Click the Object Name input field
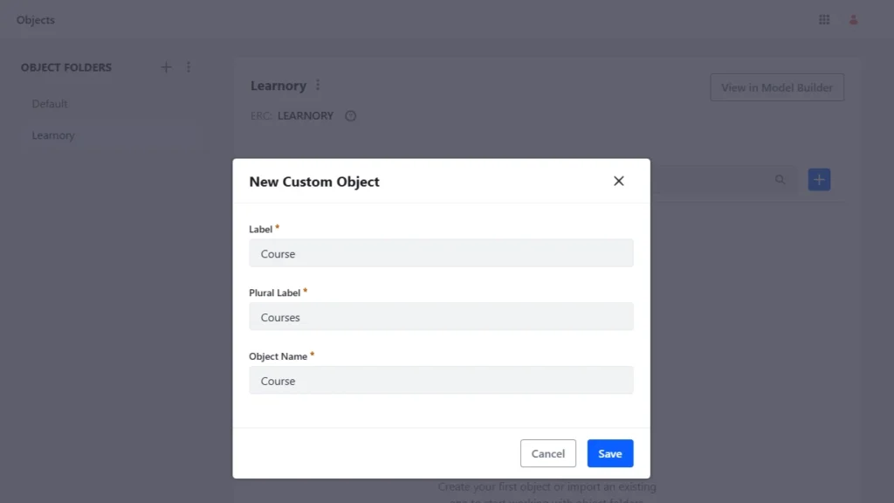Image resolution: width=894 pixels, height=503 pixels. [441, 381]
